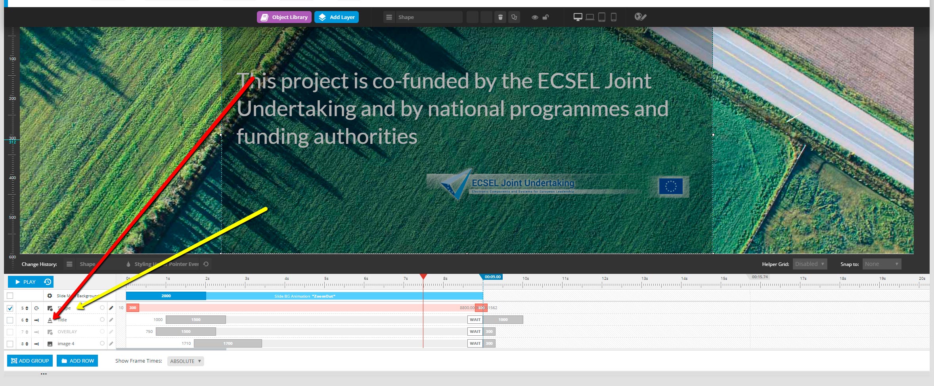This screenshot has height=386, width=934.
Task: Open the layer list menu beside Shape field
Action: point(389,17)
